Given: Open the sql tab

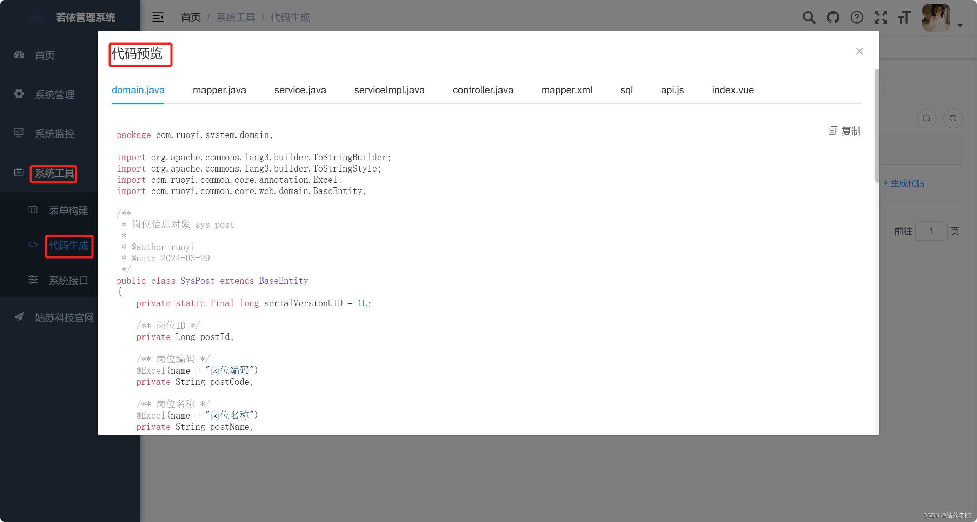Looking at the screenshot, I should click(626, 90).
